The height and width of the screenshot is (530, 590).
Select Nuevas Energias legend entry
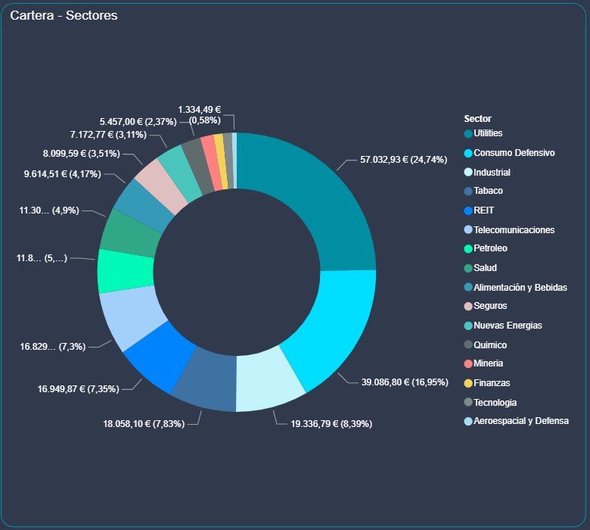click(508, 326)
